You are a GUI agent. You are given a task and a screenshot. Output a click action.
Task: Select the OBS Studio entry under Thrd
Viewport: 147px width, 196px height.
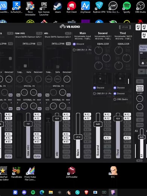point(121,99)
